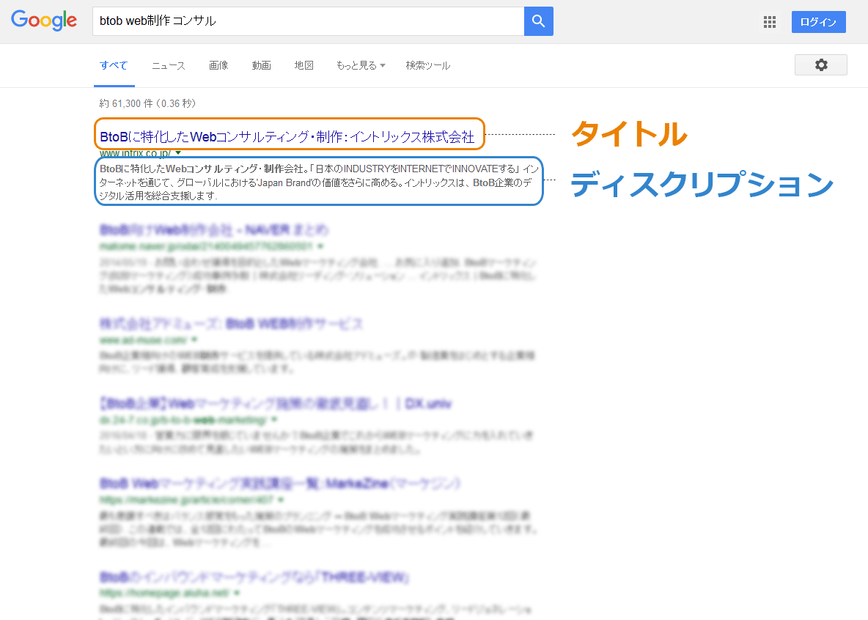This screenshot has height=620, width=868.
Task: Open the blurred MarkeZine result link
Action: point(280,483)
